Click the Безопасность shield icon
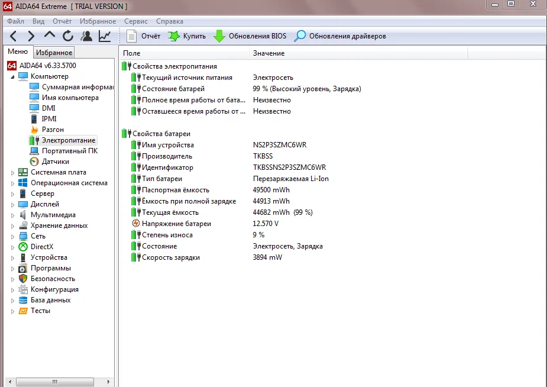The height and width of the screenshot is (387, 547). point(23,279)
